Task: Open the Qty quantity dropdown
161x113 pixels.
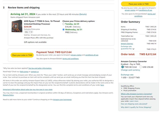Action: click(x=28, y=32)
